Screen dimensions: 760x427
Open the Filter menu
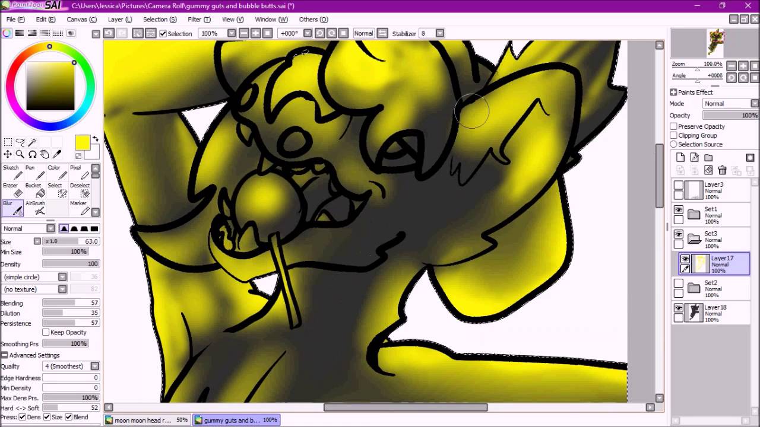[x=199, y=20]
